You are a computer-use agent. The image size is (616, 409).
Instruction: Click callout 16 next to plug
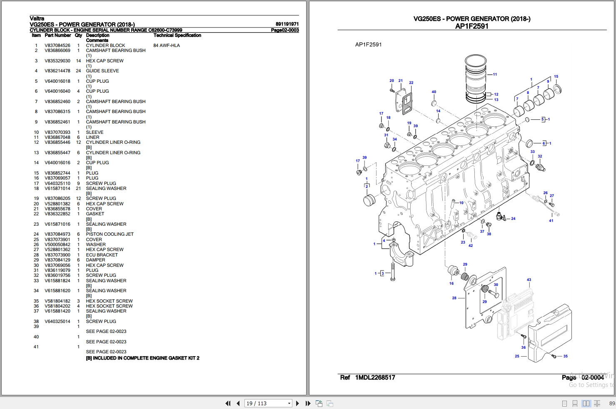pos(451,283)
